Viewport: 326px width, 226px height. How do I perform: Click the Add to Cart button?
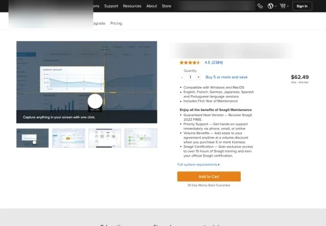[x=209, y=176]
